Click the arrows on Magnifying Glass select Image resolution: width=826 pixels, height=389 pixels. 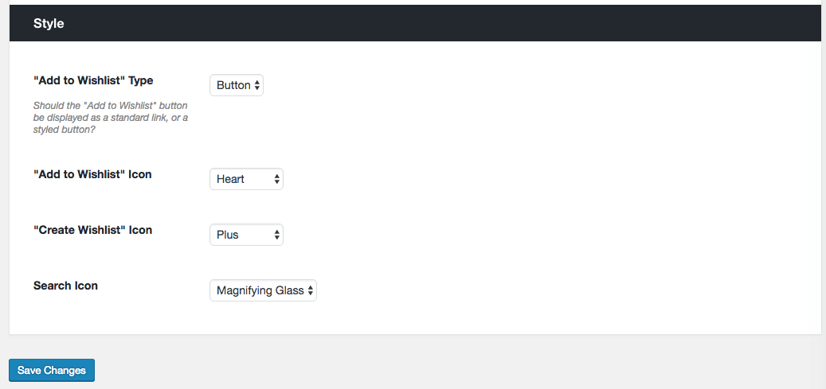311,290
